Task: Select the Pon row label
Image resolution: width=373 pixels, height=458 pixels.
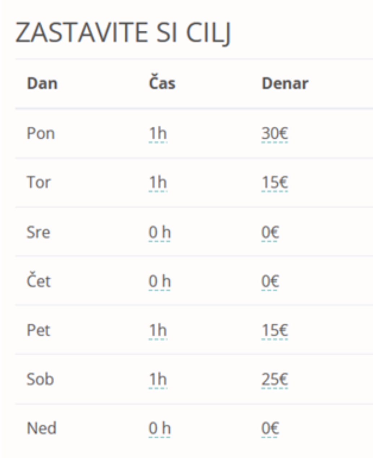Action: (41, 134)
